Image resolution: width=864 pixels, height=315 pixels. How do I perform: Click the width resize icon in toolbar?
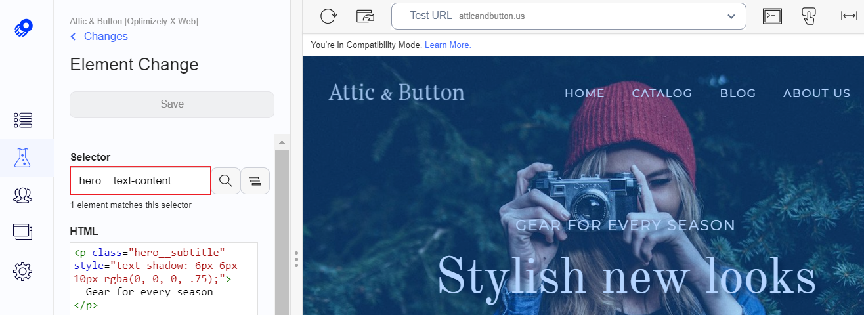click(849, 16)
